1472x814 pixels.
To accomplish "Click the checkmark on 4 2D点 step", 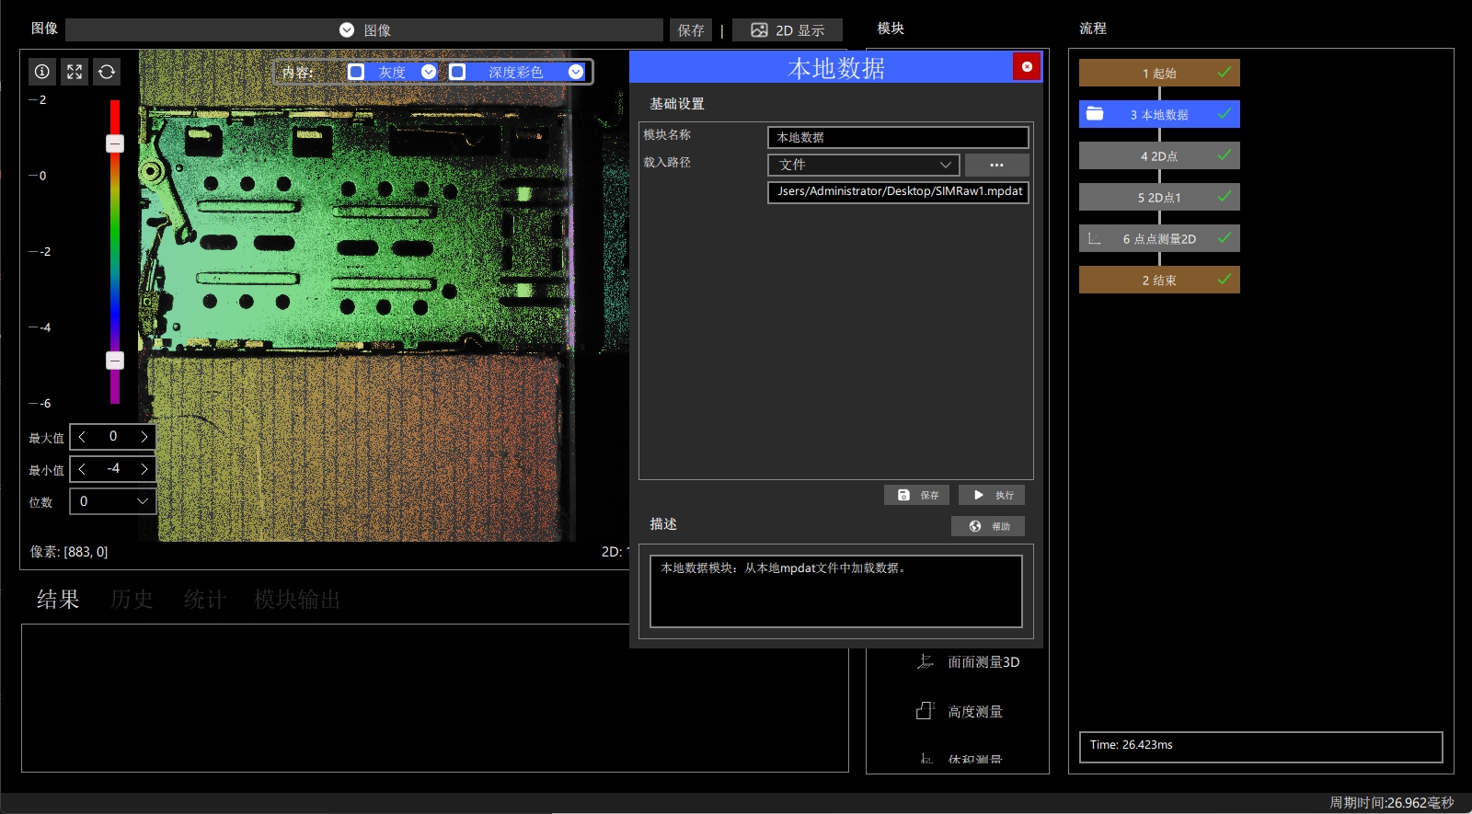I will click(1225, 155).
